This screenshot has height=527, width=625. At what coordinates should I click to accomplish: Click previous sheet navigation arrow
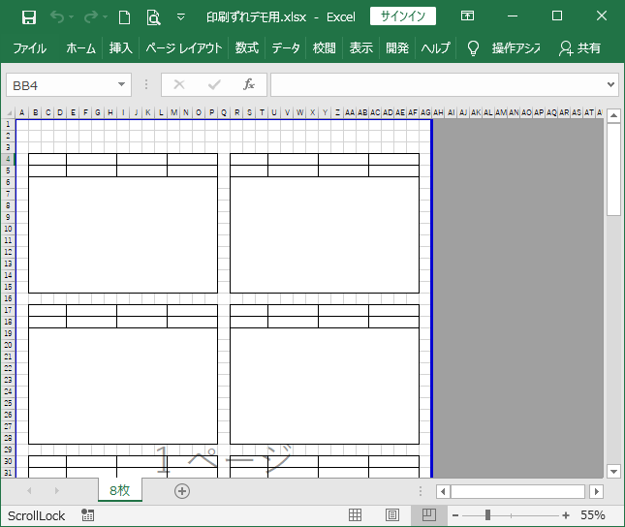tap(29, 491)
